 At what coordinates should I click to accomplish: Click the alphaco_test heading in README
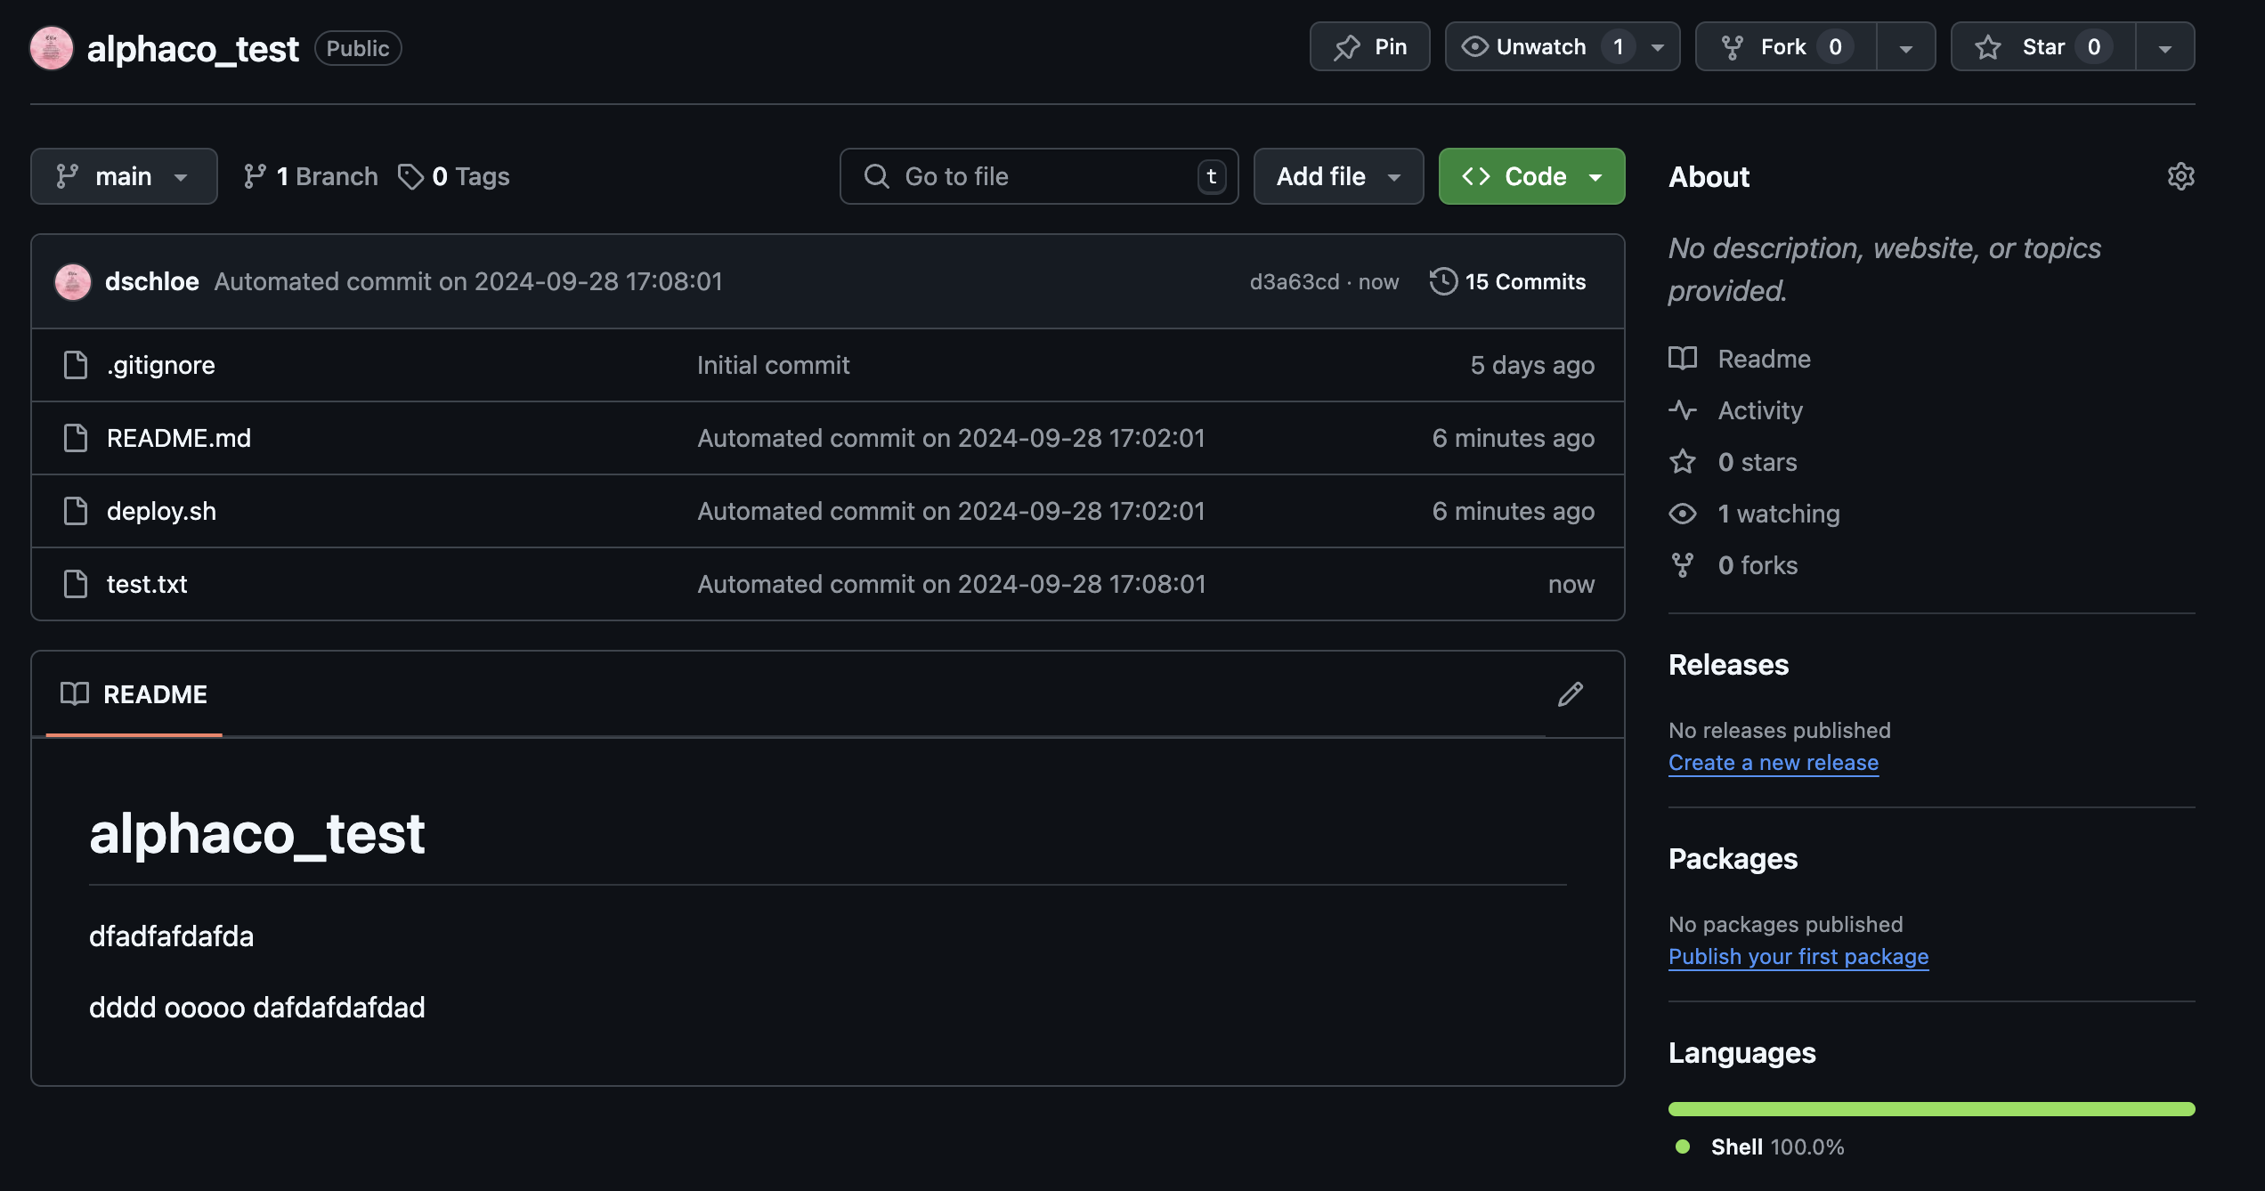[256, 833]
